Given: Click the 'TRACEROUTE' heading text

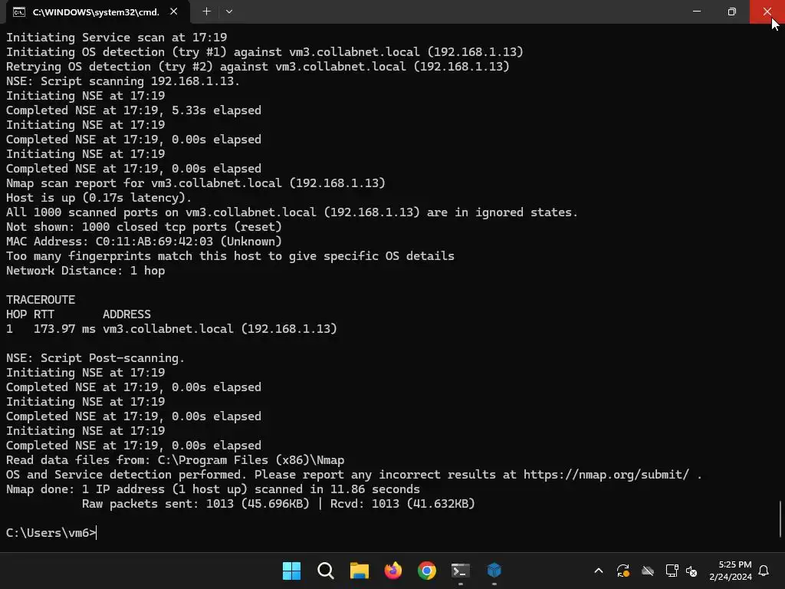Looking at the screenshot, I should [x=41, y=300].
